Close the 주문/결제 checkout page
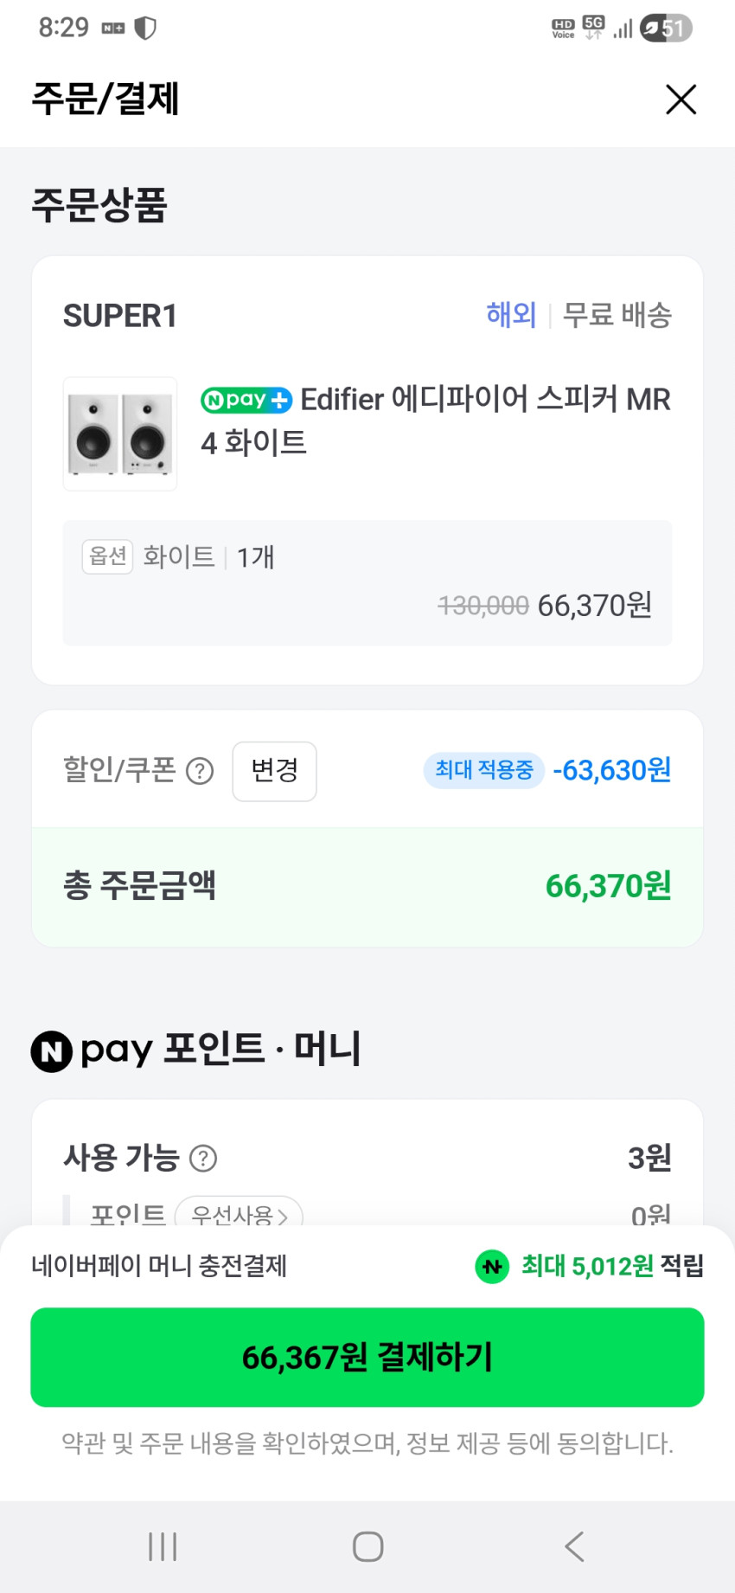Viewport: 735px width, 1593px height. click(x=681, y=100)
